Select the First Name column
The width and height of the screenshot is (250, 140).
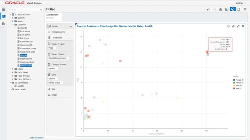[25, 31]
